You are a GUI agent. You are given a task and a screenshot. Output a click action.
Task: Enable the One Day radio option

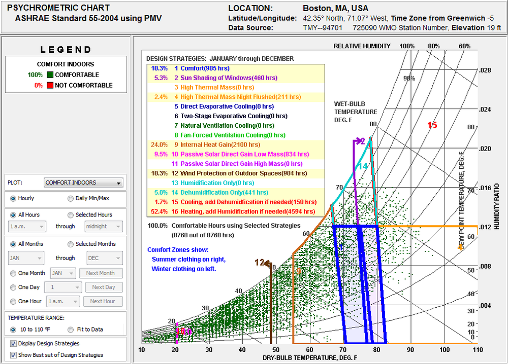point(13,287)
